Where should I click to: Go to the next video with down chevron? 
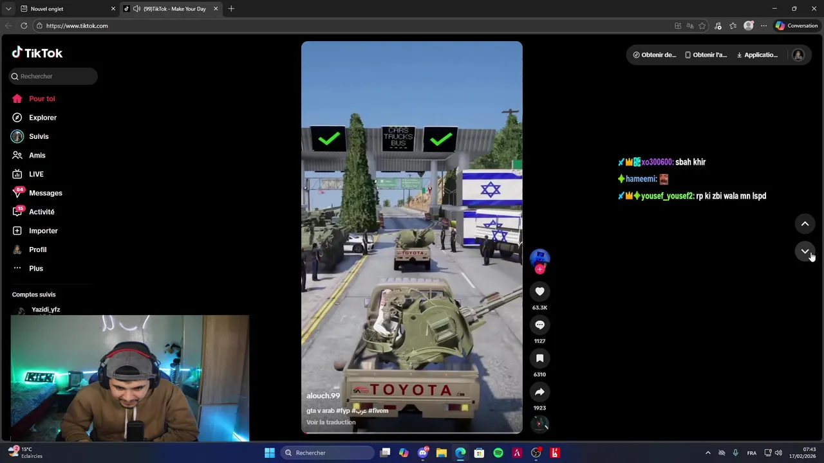(805, 251)
